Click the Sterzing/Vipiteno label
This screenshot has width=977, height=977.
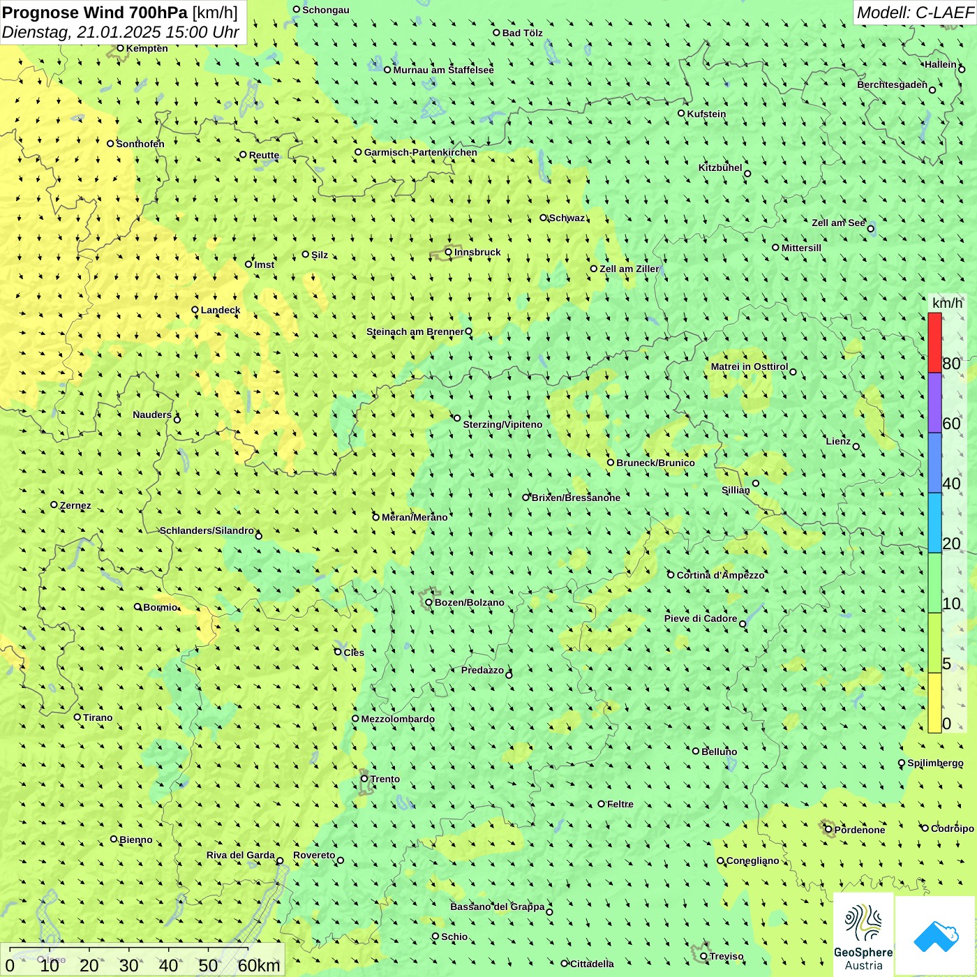502,424
